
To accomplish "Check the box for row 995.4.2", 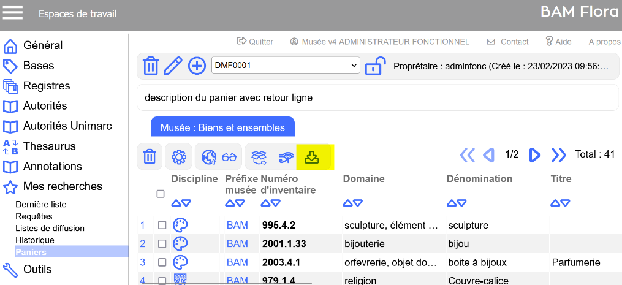I will tap(162, 225).
